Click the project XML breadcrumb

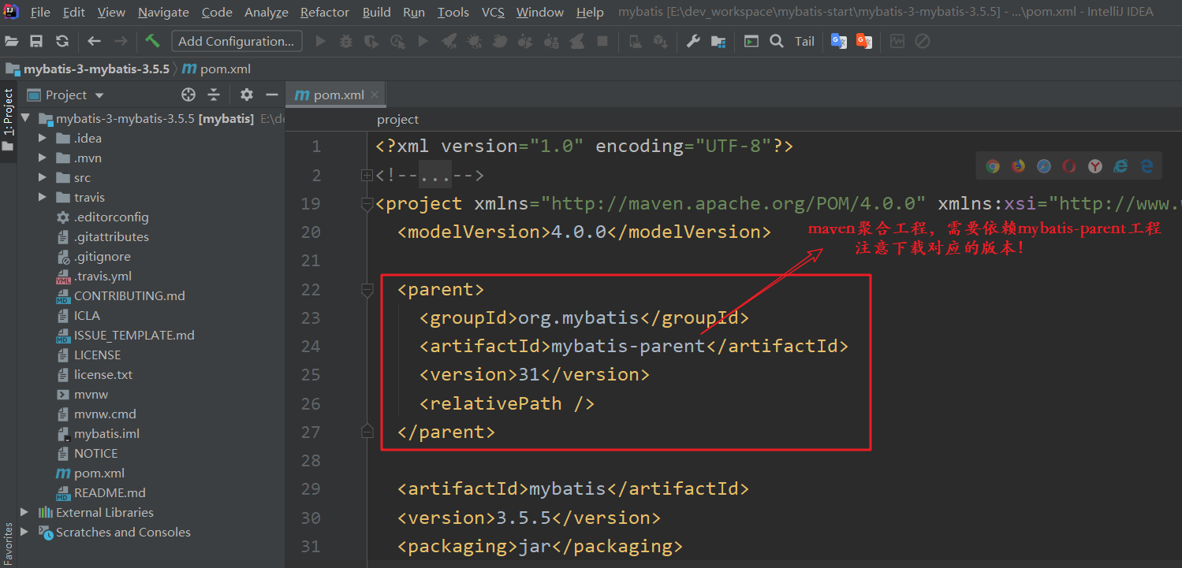tap(398, 119)
